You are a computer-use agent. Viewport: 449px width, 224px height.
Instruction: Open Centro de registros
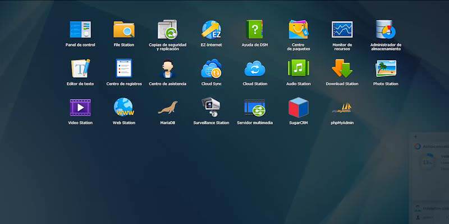pos(124,68)
